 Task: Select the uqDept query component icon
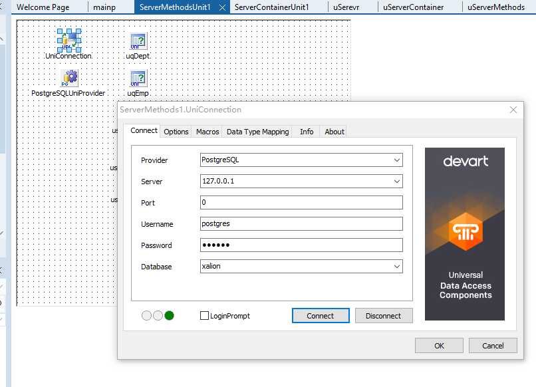[138, 41]
